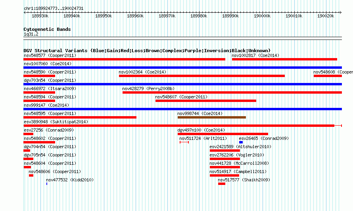Open esv26465 (Conrad2009) label
The height and width of the screenshot is (211, 353).
click(264, 138)
